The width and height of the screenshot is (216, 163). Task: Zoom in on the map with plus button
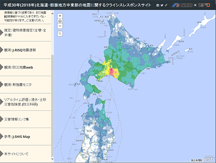coord(60,16)
